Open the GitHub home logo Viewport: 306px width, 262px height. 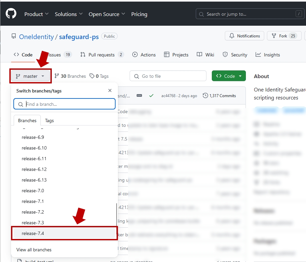pos(11,13)
